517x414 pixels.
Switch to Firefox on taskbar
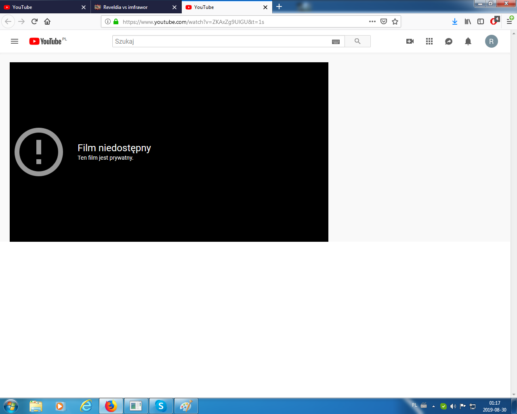(x=111, y=406)
